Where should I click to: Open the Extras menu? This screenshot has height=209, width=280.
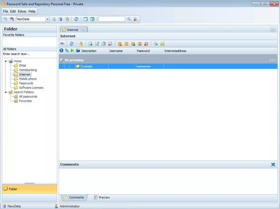click(22, 11)
